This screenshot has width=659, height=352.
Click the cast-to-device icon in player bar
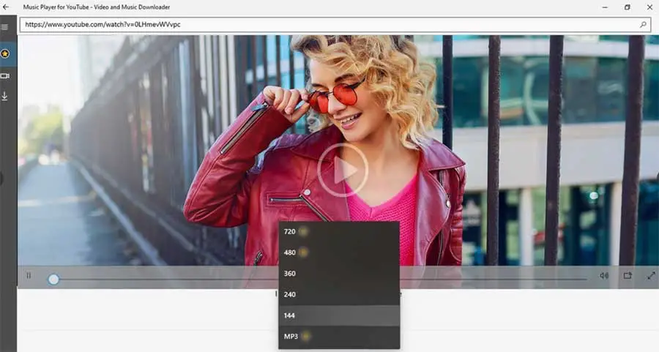(x=628, y=276)
